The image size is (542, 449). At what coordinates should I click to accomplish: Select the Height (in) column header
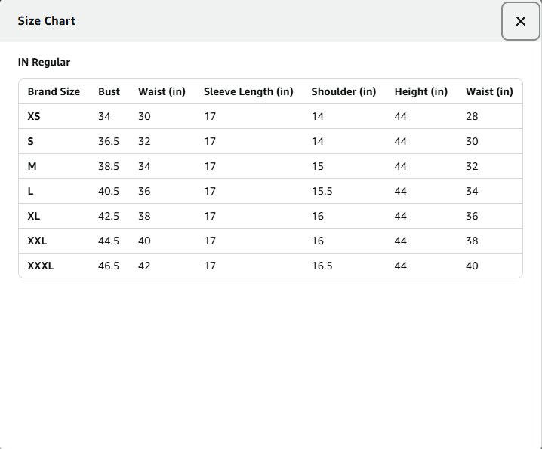420,91
